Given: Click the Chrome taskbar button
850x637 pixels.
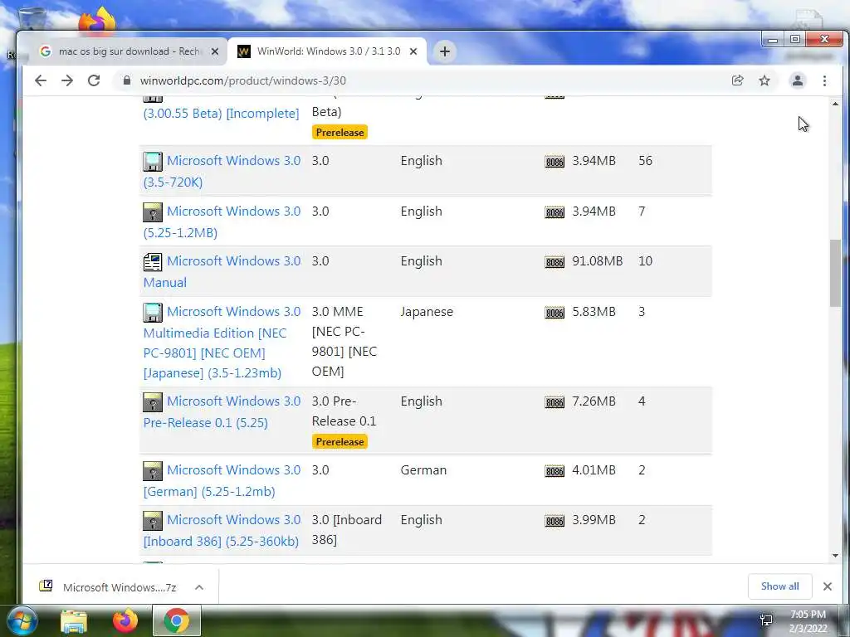Looking at the screenshot, I should [x=177, y=620].
